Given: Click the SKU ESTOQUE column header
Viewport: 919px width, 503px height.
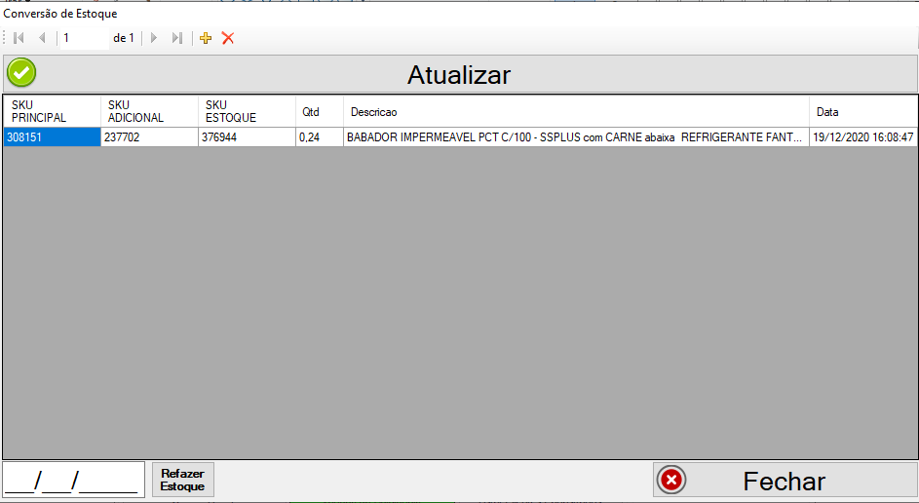Looking at the screenshot, I should (247, 111).
